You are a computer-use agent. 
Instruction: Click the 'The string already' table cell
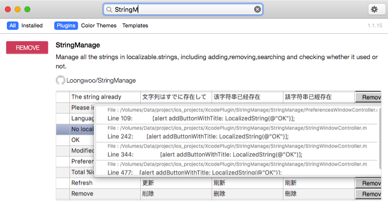pos(96,97)
